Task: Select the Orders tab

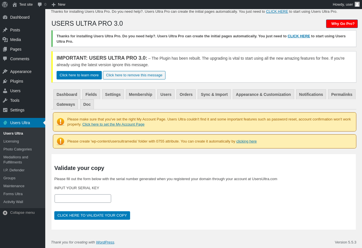Action: point(186,94)
